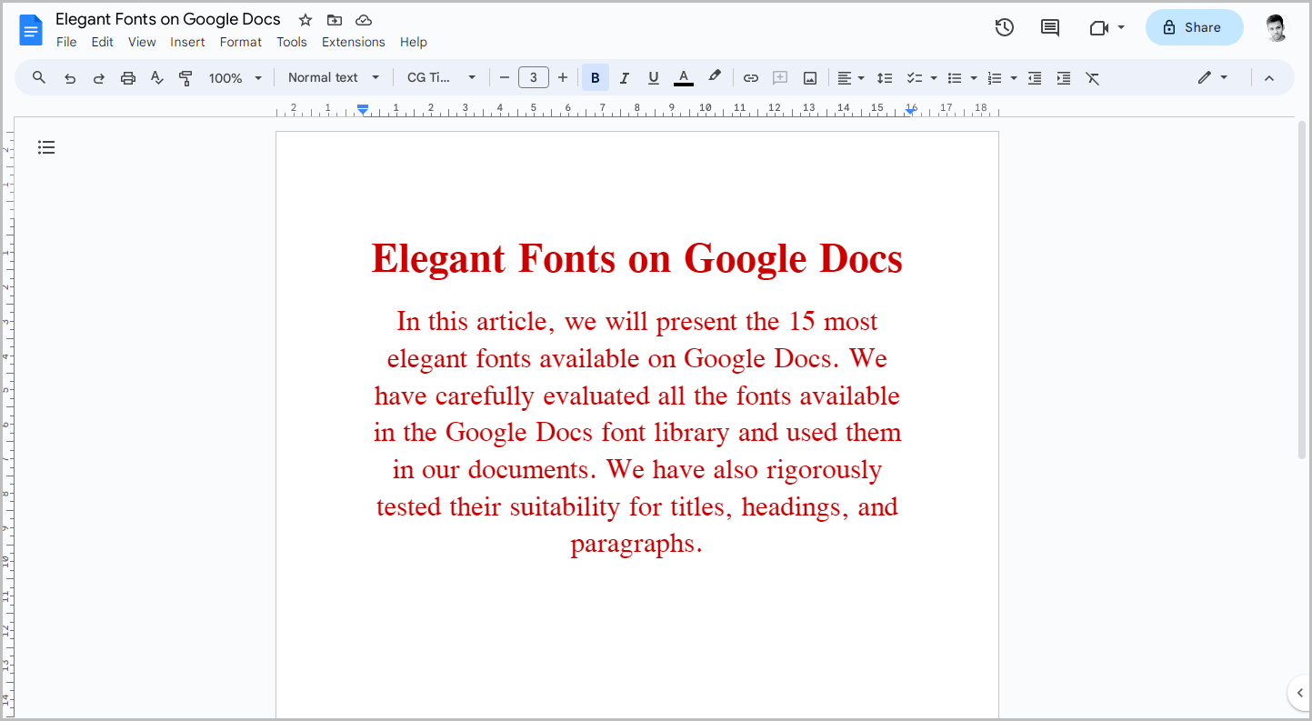
Task: Expand the zoom level dropdown
Action: 235,77
